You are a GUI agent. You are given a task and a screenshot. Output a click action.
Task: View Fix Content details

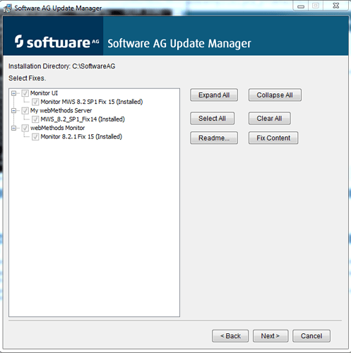pyautogui.click(x=273, y=138)
